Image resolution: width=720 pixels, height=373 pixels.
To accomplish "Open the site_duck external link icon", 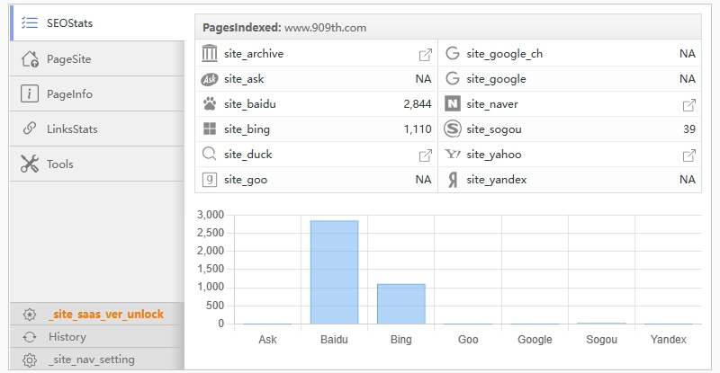I will click(426, 155).
